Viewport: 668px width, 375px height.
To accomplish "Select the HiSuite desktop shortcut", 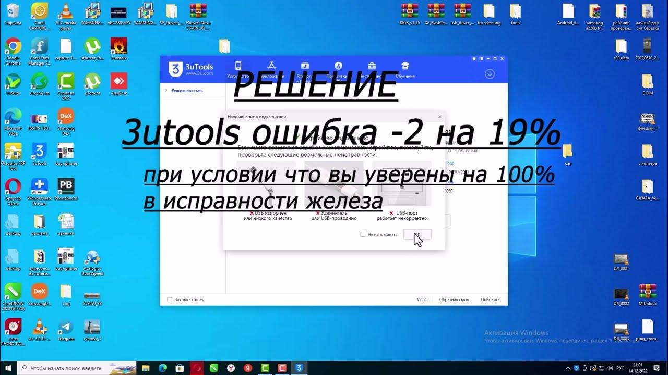I will point(13,84).
